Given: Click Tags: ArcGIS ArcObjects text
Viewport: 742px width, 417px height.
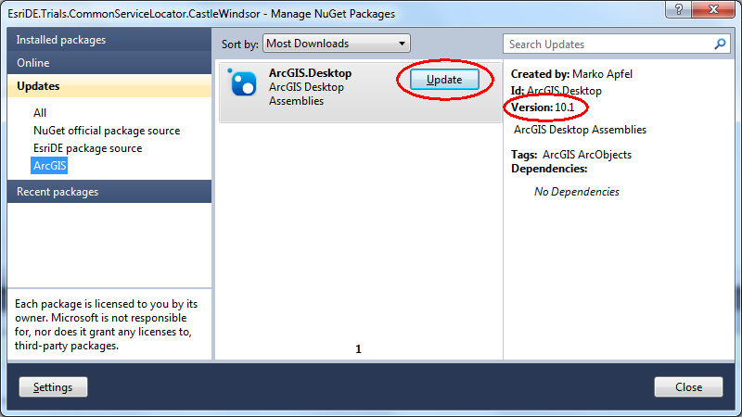Looking at the screenshot, I should point(571,155).
